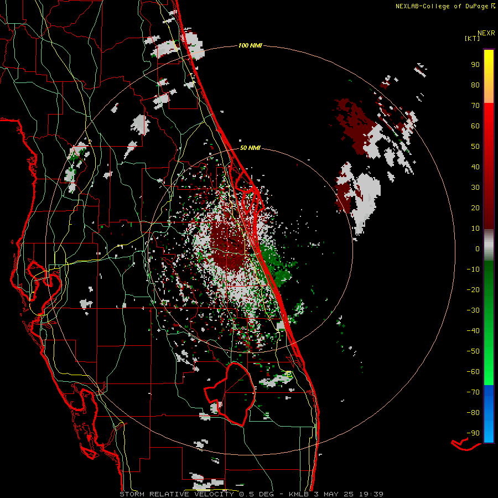Click the 50 value on the velocity scale
This screenshot has height=498, width=498.
[x=475, y=147]
